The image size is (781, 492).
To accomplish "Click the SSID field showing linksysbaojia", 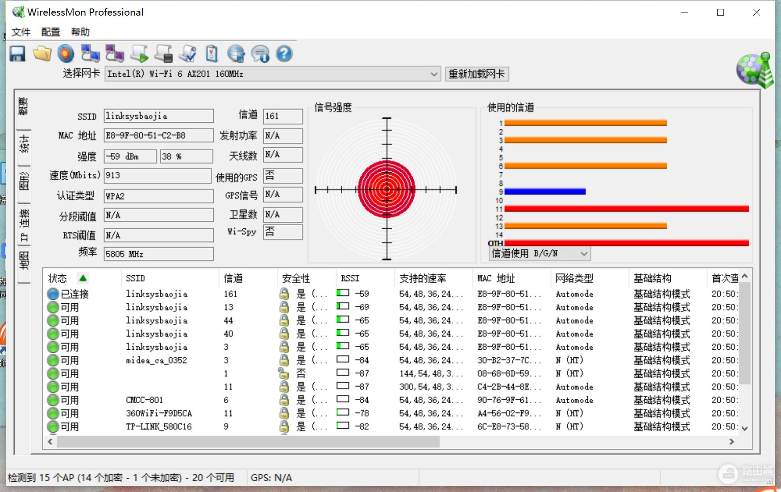I will 159,116.
